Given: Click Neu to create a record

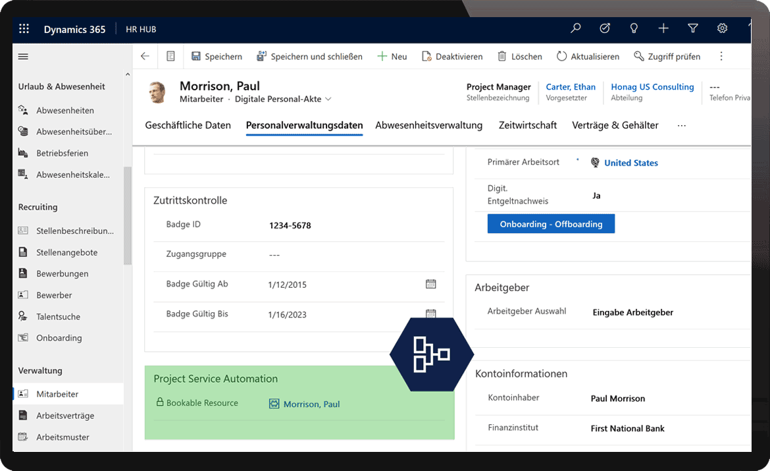Looking at the screenshot, I should click(392, 57).
